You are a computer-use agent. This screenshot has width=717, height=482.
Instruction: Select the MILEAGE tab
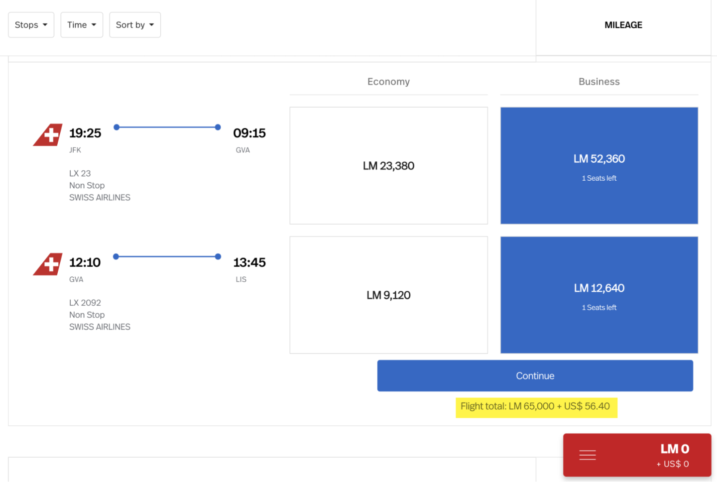(623, 25)
